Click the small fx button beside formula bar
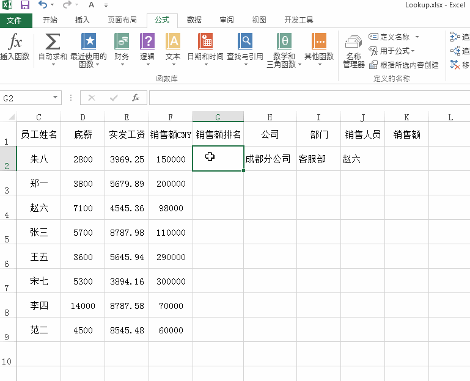Image resolution: width=470 pixels, height=381 pixels. pos(136,98)
